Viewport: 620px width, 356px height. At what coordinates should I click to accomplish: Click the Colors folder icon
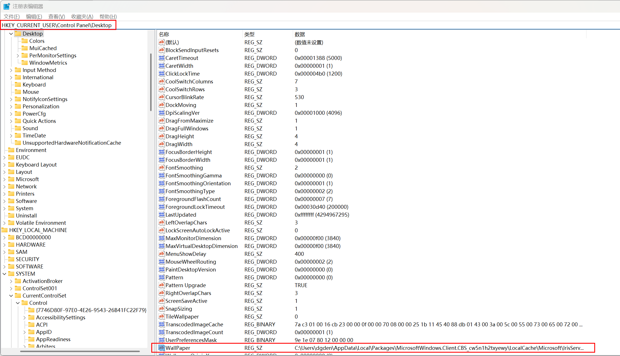[x=25, y=41]
